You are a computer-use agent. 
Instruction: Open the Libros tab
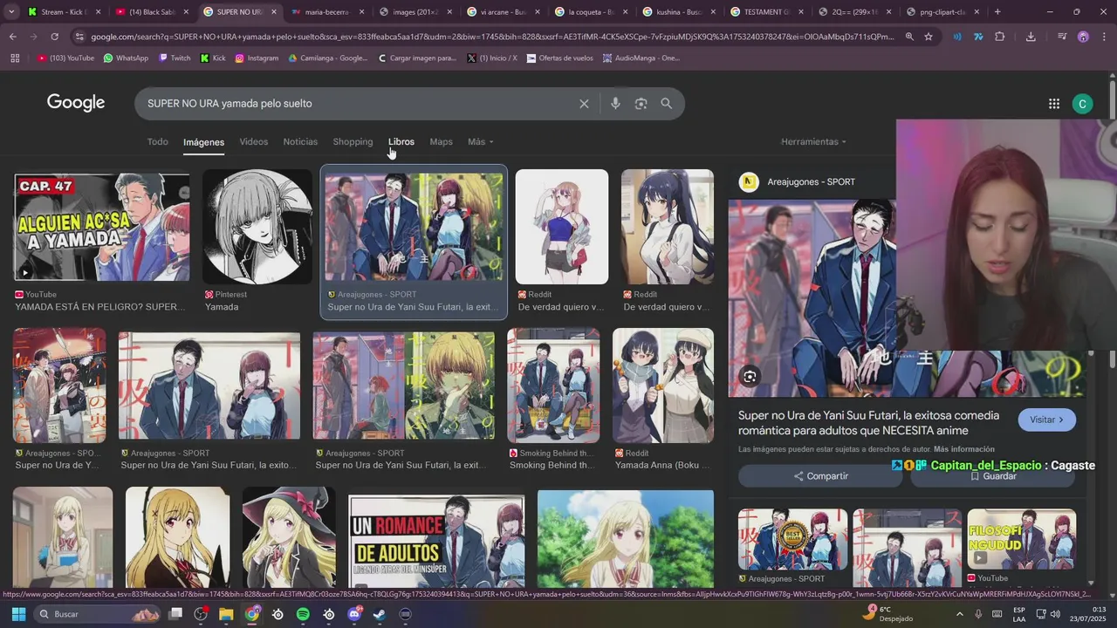click(401, 142)
